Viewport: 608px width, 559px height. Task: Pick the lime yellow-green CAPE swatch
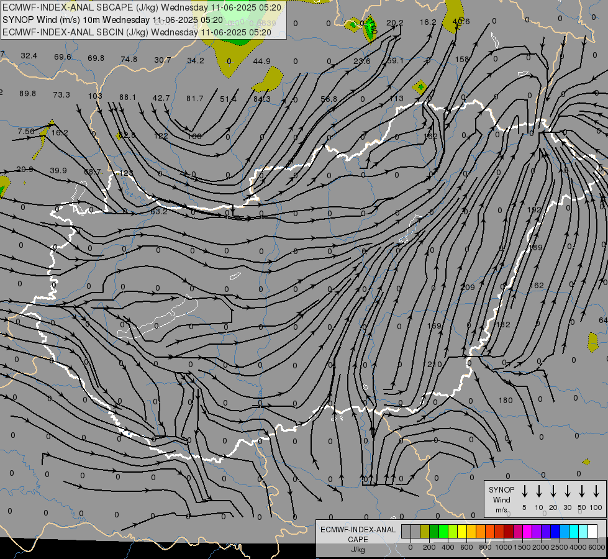453,532
